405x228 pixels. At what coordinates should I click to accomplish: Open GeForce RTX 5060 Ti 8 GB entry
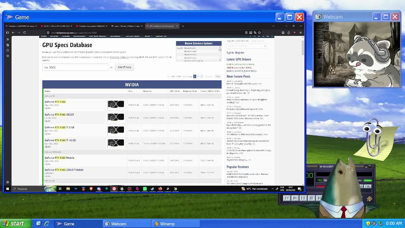(x=59, y=127)
